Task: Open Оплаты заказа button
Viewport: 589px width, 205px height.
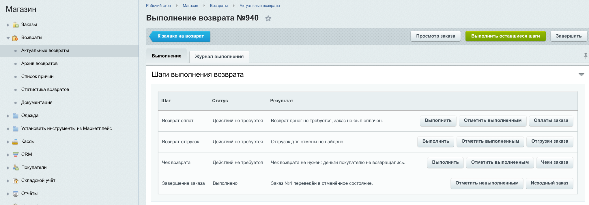Action: [551, 121]
